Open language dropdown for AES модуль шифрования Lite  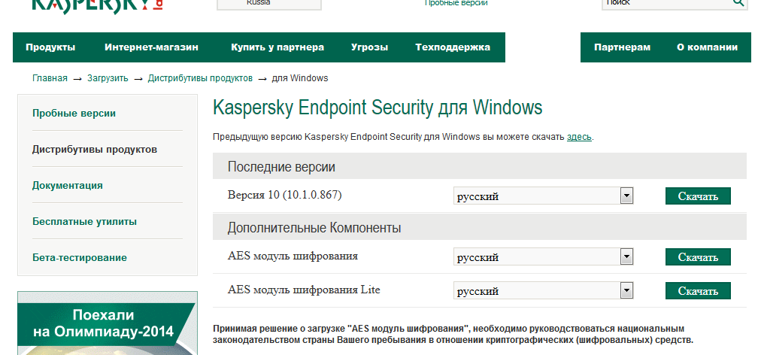coord(543,290)
